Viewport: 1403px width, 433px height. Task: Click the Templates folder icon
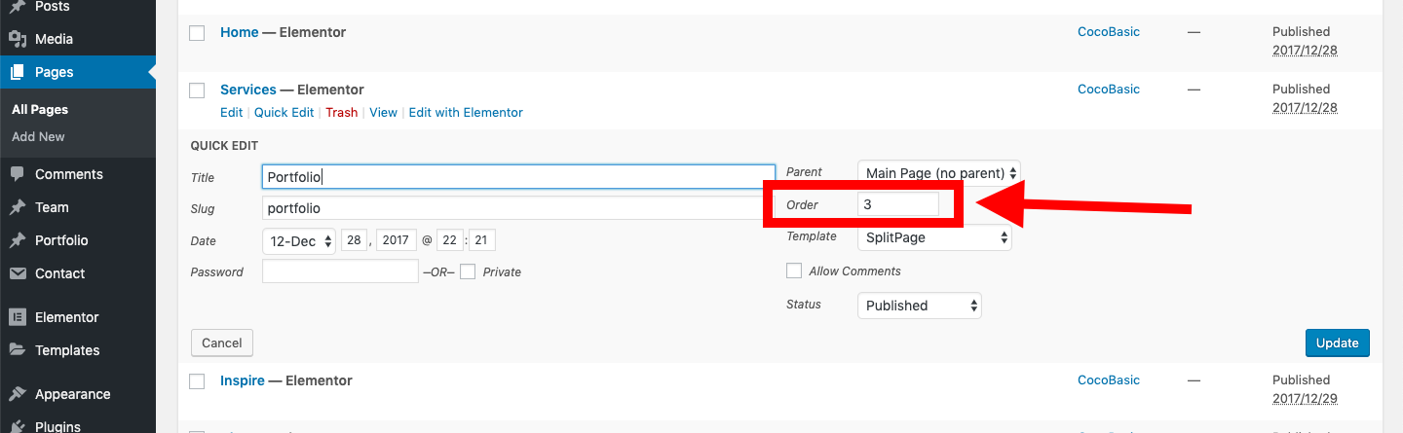coord(17,350)
